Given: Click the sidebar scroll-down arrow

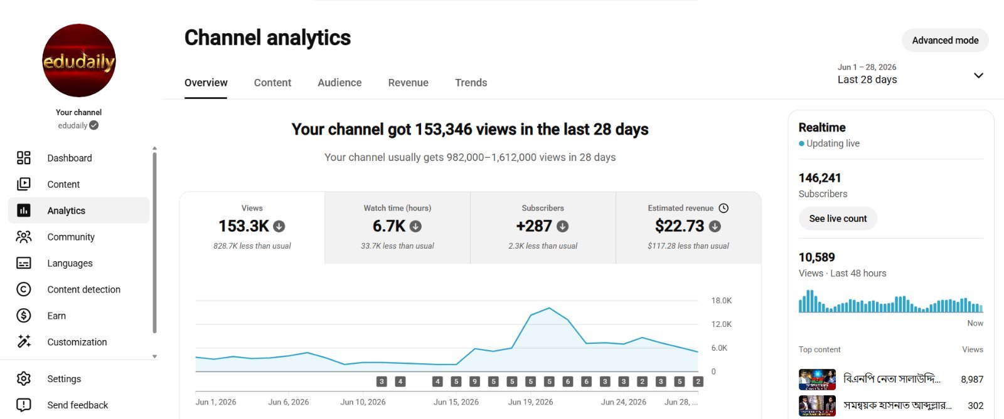Looking at the screenshot, I should [x=154, y=356].
